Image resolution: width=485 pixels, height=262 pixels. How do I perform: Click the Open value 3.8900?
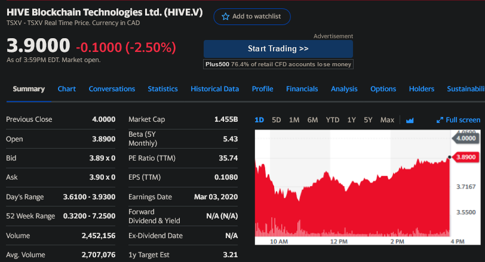(103, 139)
